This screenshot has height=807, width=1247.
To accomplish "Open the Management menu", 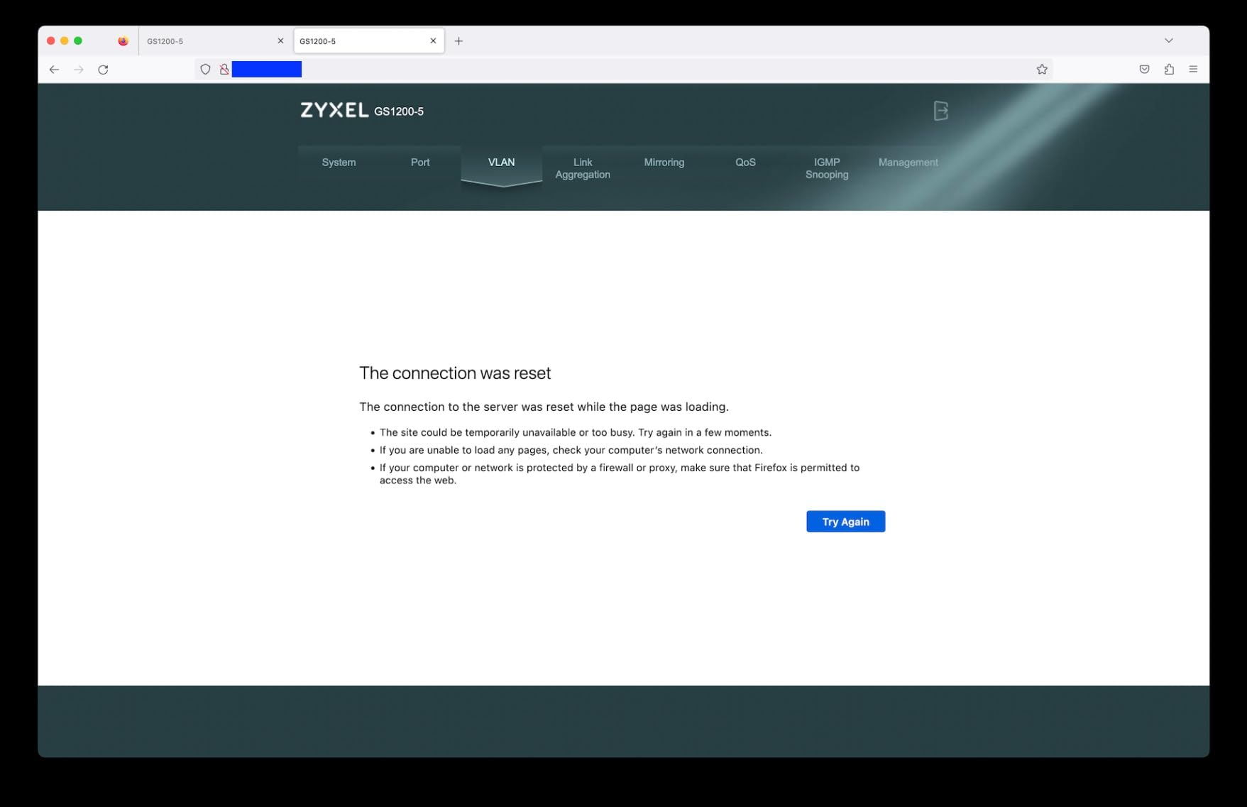I will coord(908,163).
